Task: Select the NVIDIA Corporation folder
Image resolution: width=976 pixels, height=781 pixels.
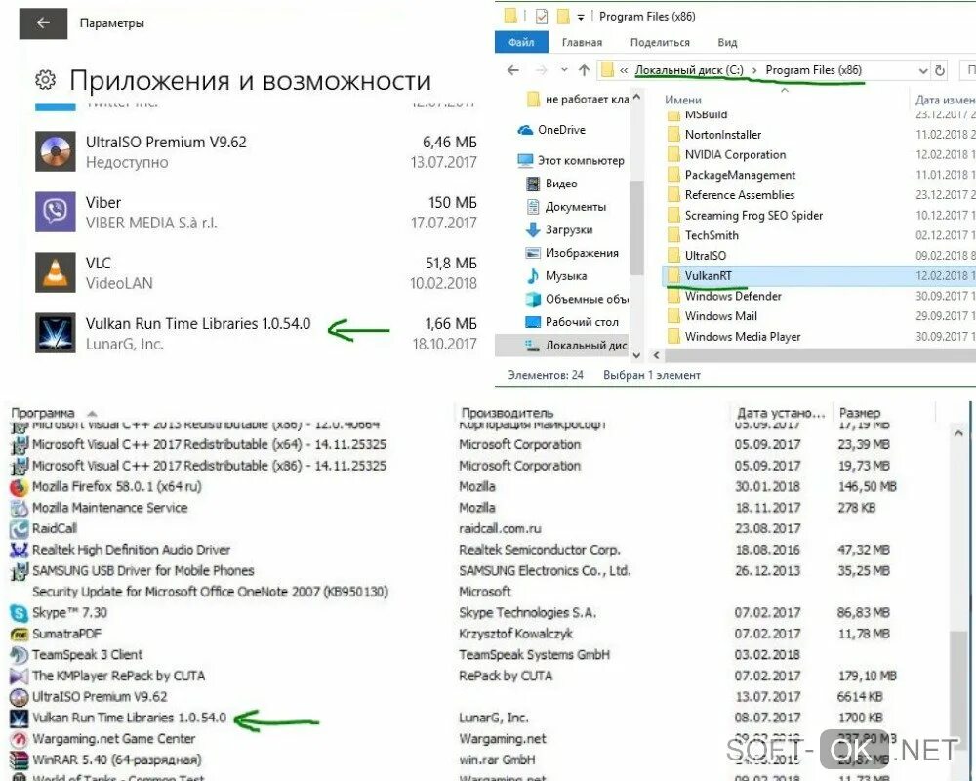Action: [726, 154]
